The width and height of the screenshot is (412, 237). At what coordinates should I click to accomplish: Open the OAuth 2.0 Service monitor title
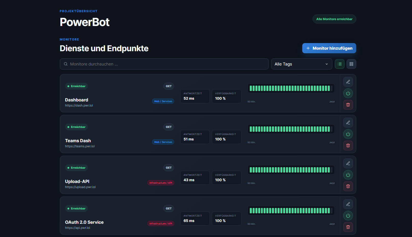[x=84, y=222]
